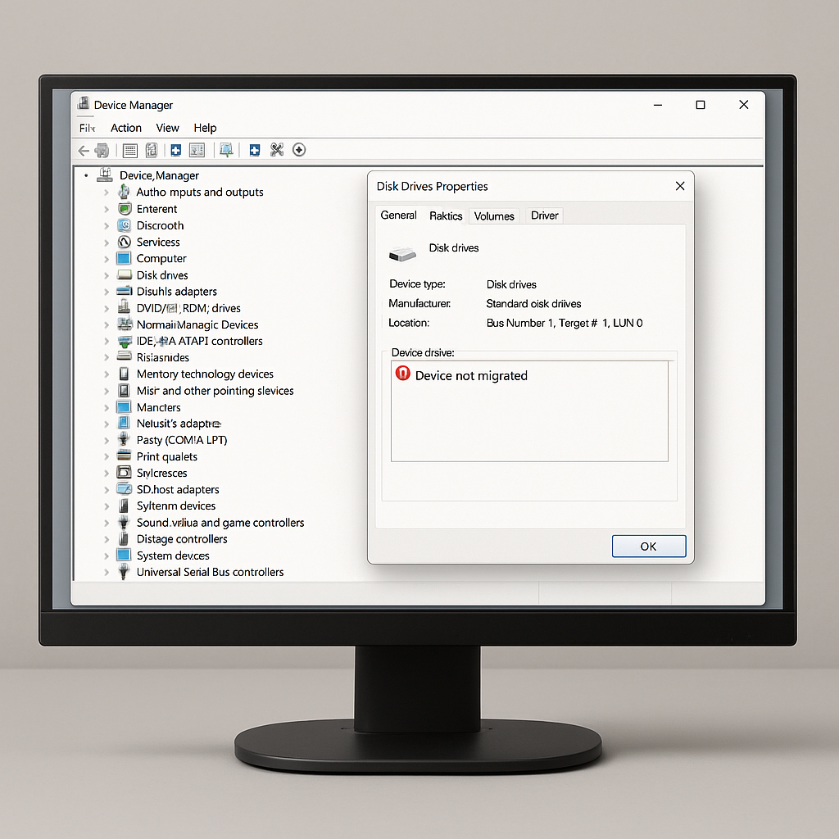Open the Action menu

125,128
